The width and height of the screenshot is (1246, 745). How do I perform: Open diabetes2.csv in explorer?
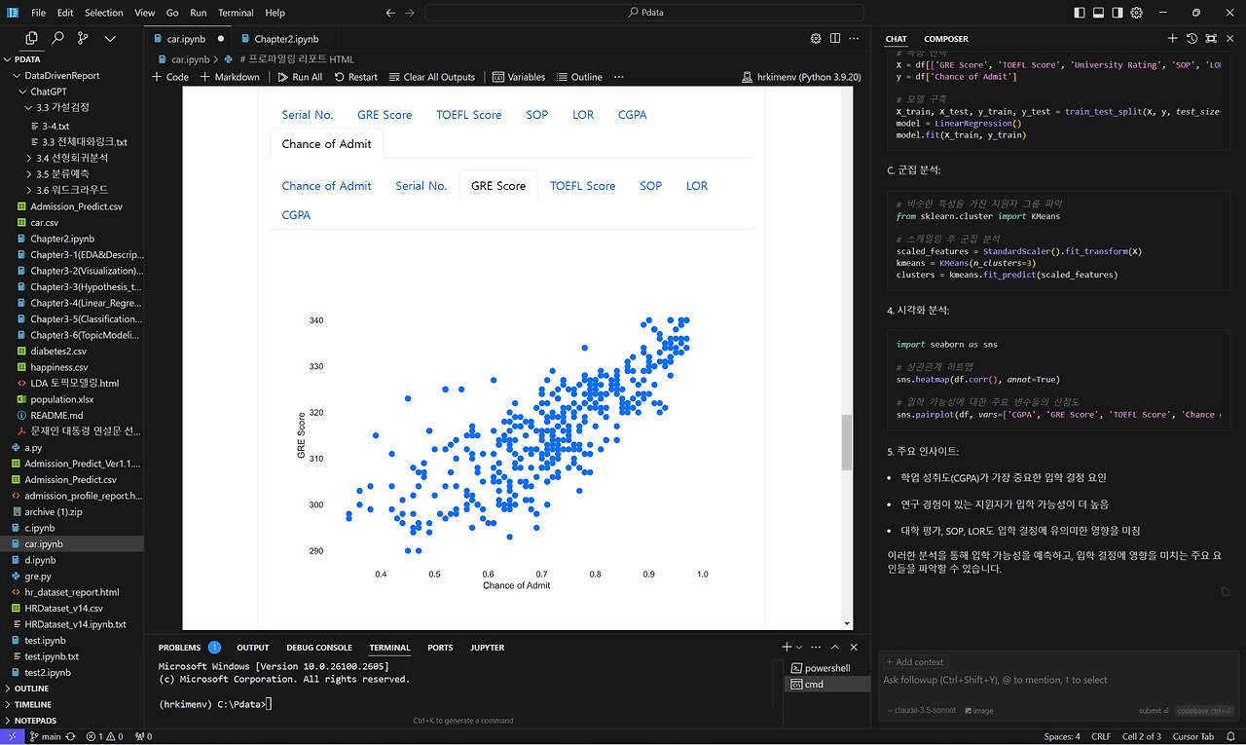point(58,351)
